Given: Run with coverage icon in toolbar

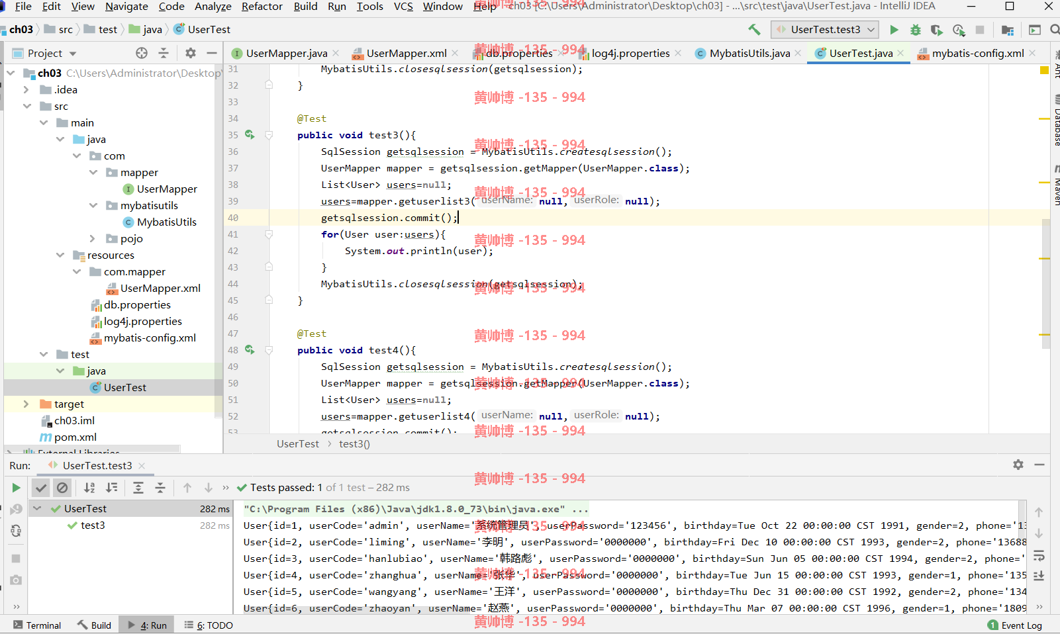Looking at the screenshot, I should click(937, 30).
